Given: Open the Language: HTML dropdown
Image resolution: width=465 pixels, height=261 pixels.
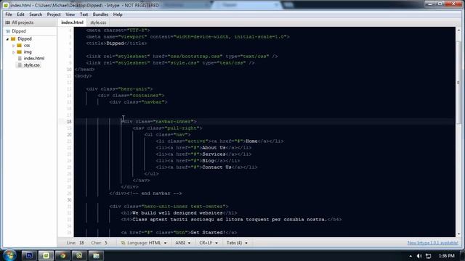Looking at the screenshot, I should (x=144, y=243).
